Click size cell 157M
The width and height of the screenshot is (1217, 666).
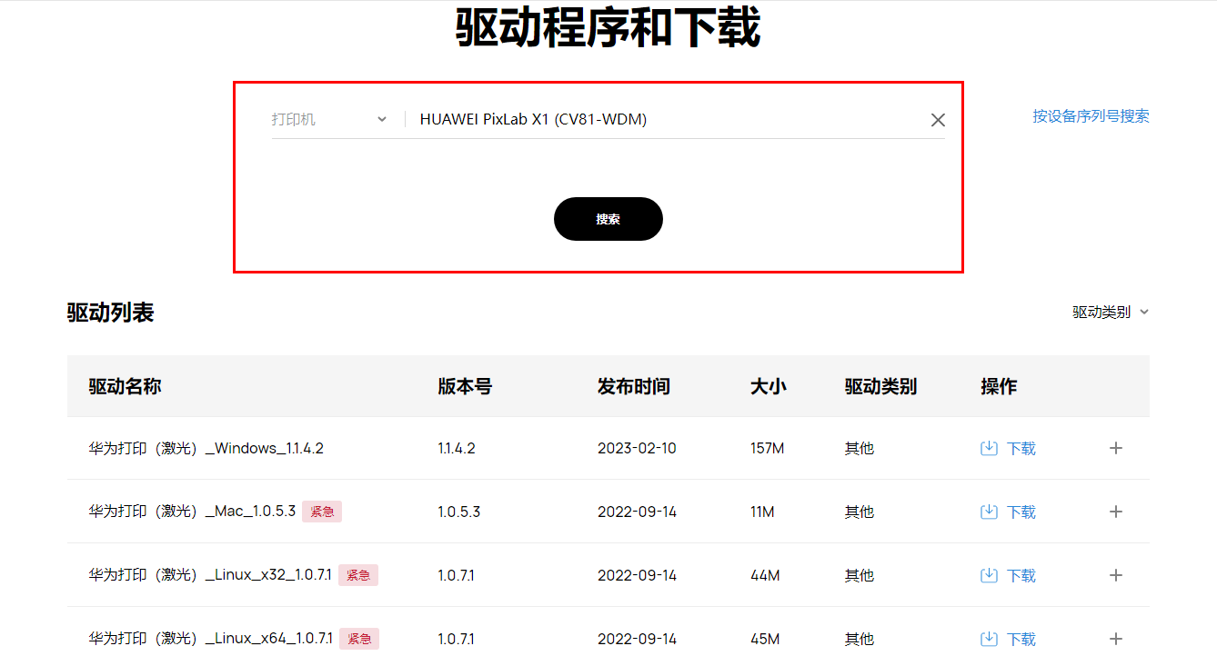point(767,448)
